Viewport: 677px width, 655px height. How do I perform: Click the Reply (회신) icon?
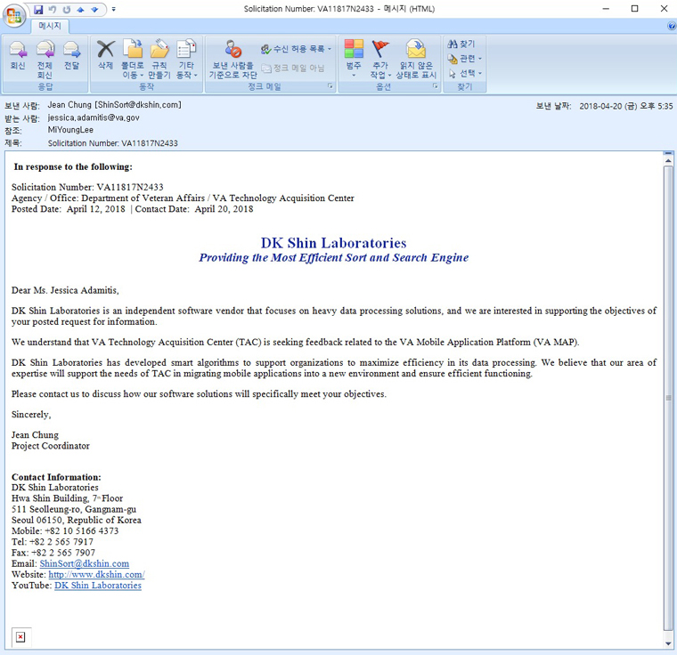pos(18,55)
